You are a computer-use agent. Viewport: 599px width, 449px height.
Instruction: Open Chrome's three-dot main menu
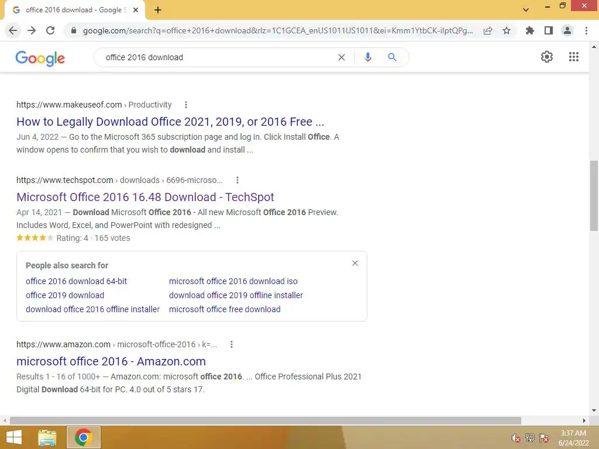(586, 30)
